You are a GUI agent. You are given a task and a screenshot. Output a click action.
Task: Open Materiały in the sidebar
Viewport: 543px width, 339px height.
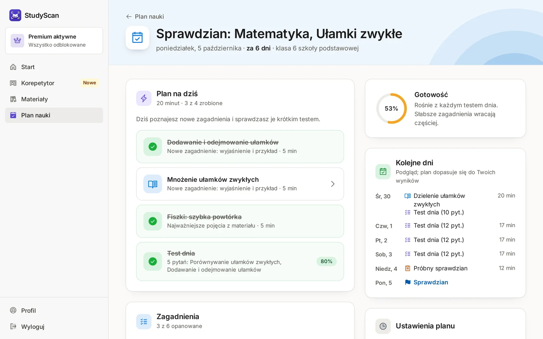click(54, 99)
